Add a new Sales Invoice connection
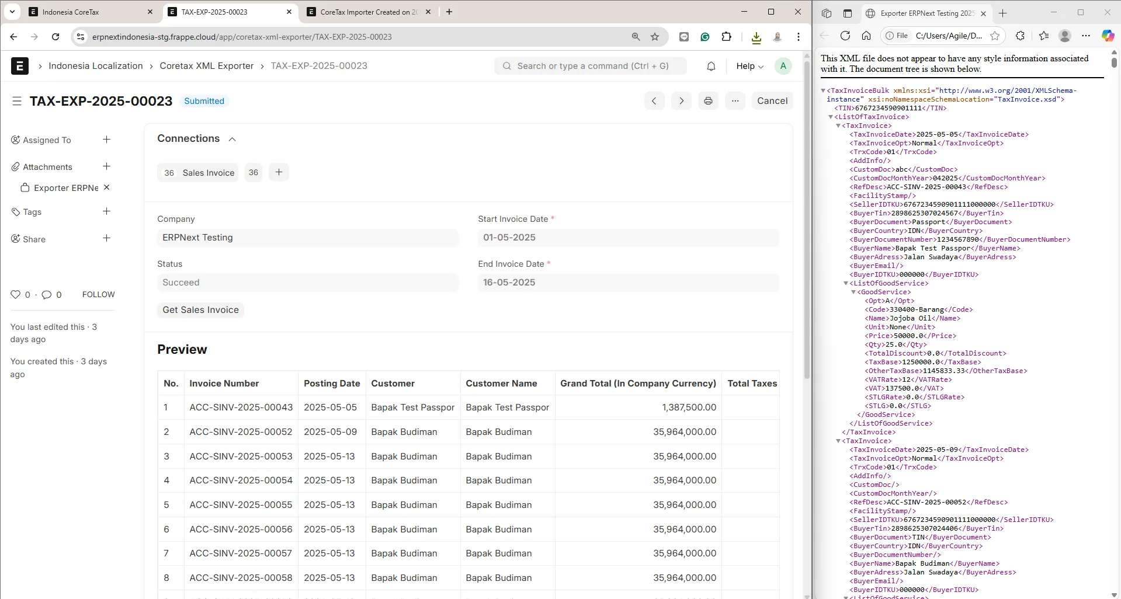The width and height of the screenshot is (1121, 599). [x=279, y=172]
